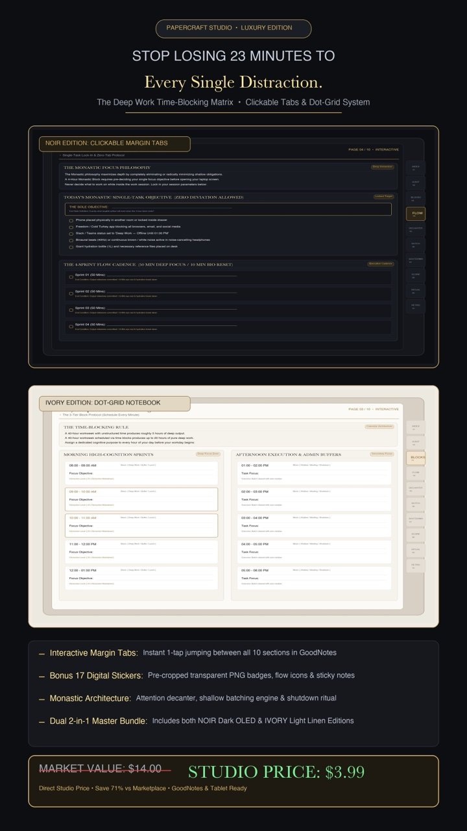Select the highlighted FLOW margin tab in Noir edition
This screenshot has height=831, width=467.
pyautogui.click(x=416, y=214)
